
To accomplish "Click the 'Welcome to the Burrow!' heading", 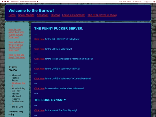I will 31,10.
